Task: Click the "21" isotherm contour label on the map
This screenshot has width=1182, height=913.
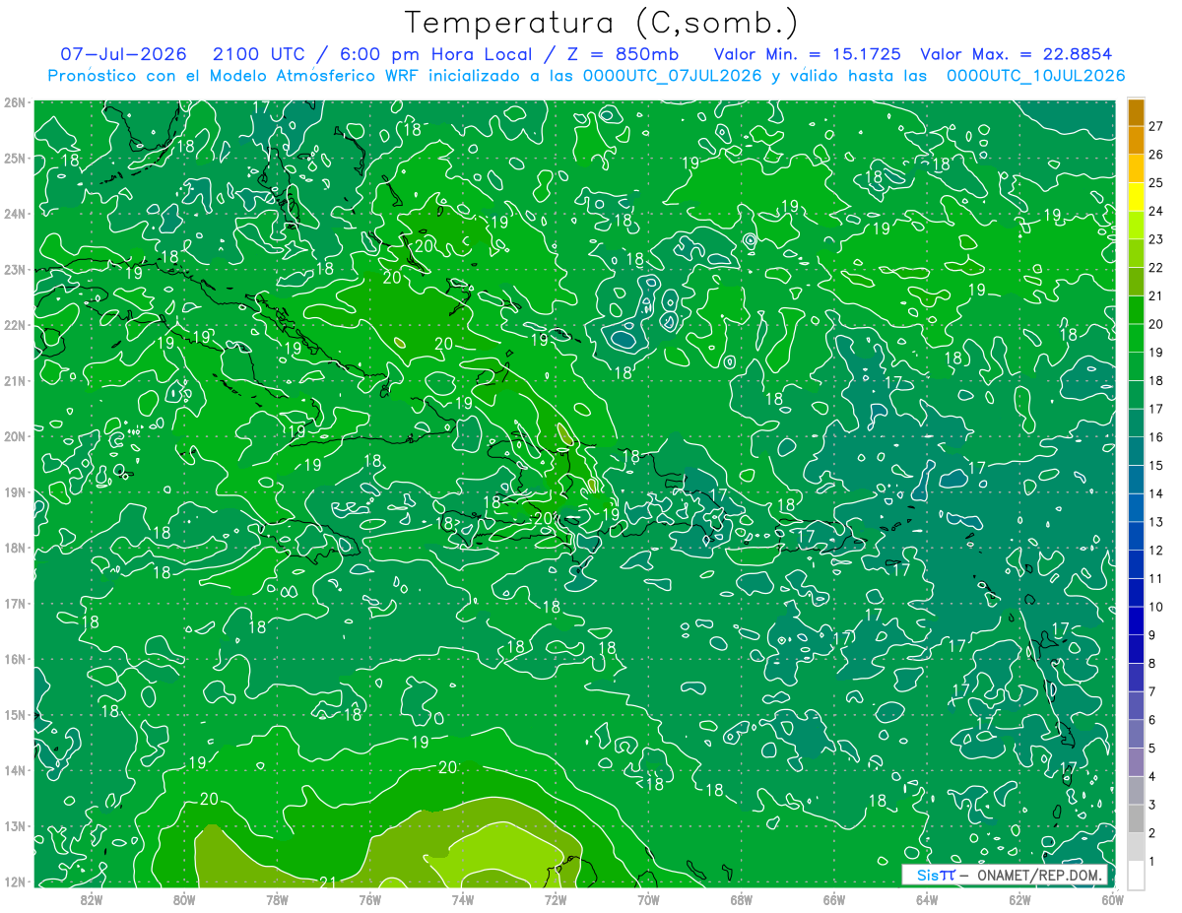Action: (330, 881)
